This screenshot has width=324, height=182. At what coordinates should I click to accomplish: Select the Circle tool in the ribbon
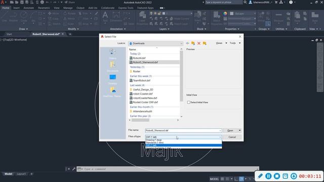(x=24, y=16)
